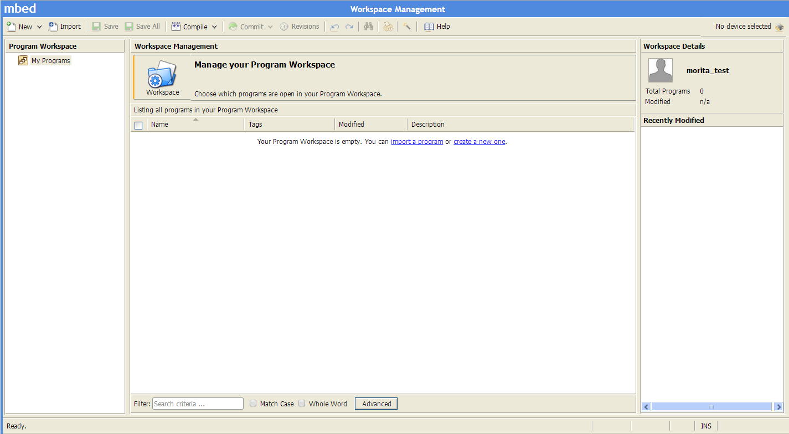The height and width of the screenshot is (434, 789).
Task: Click the right scroll arrow in Recently Modified
Action: (x=778, y=407)
